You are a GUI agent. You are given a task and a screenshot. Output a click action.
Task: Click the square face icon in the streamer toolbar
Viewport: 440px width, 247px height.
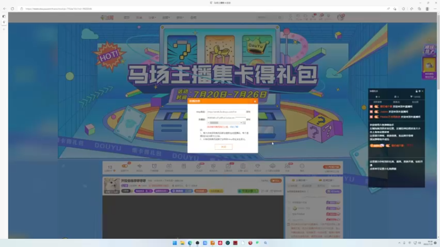(x=169, y=166)
